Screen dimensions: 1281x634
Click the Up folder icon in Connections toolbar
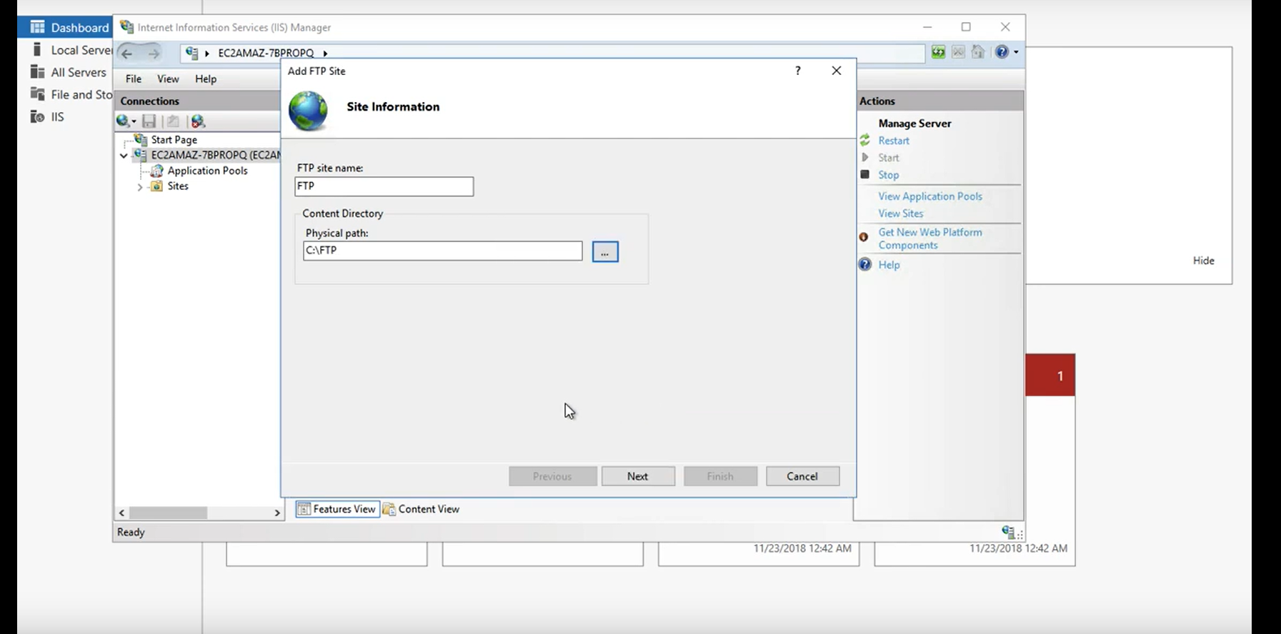173,121
